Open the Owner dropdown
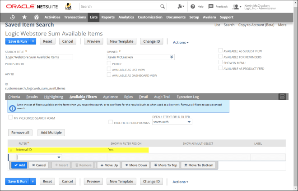 tap(172, 57)
